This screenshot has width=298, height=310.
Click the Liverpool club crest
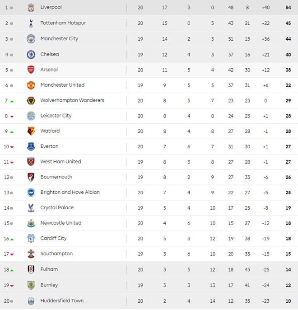pos(31,8)
